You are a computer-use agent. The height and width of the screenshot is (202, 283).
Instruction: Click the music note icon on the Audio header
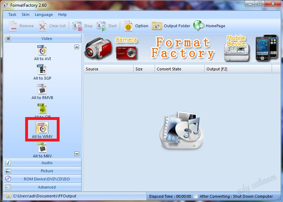[8, 163]
